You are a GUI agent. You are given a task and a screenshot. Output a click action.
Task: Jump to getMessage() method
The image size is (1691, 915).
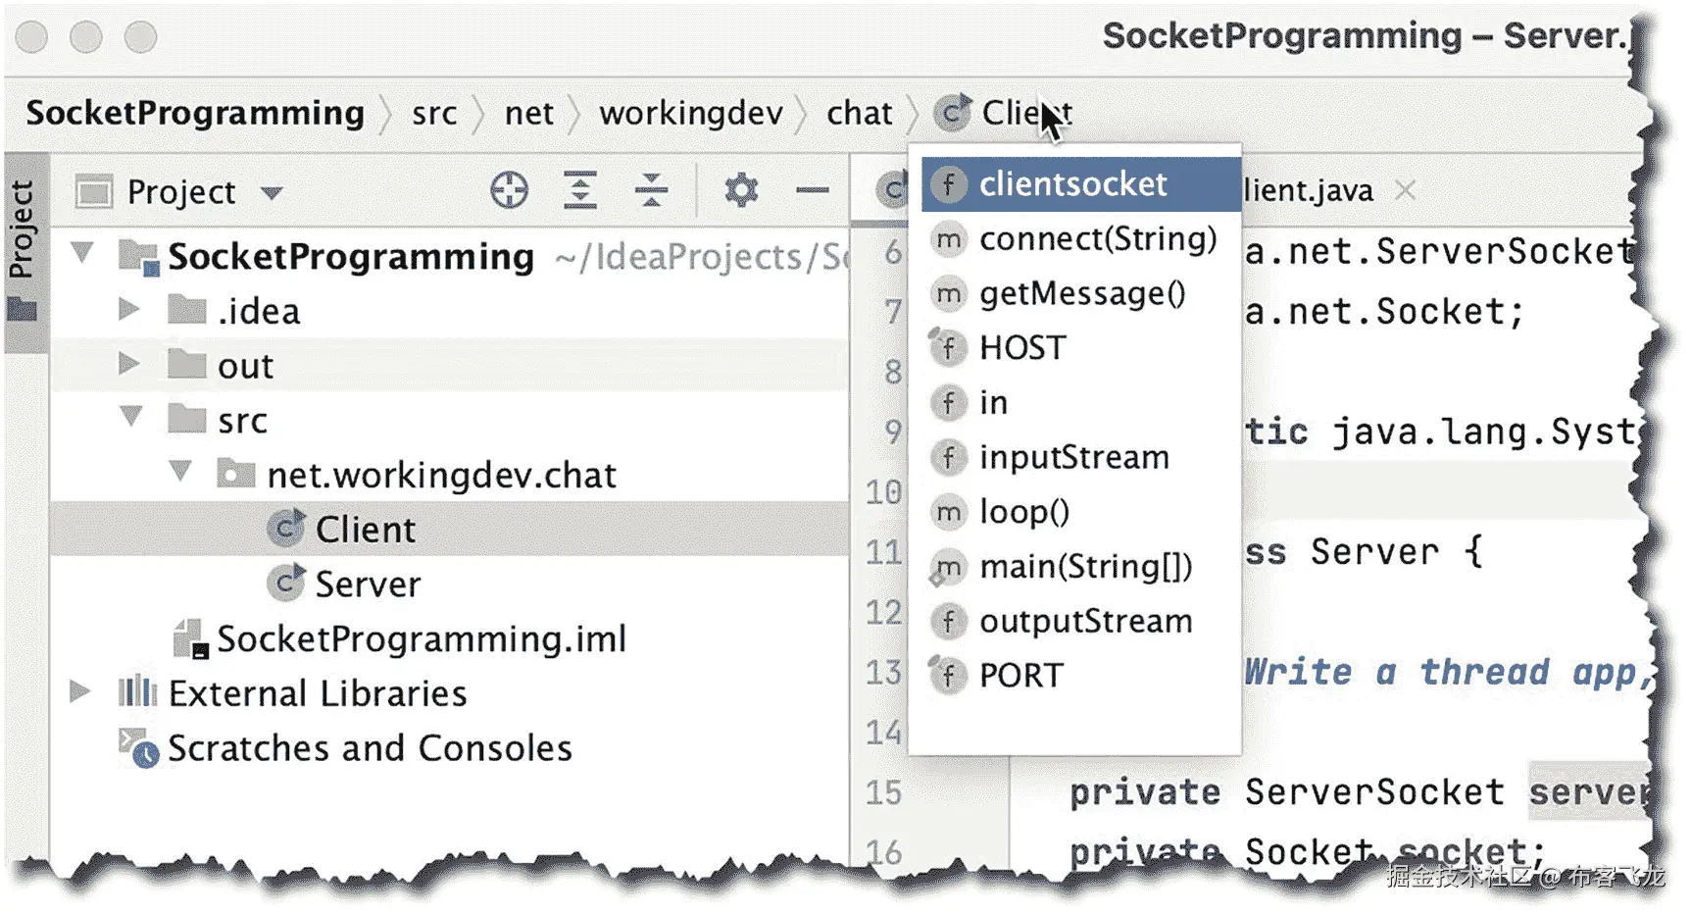click(x=1080, y=294)
